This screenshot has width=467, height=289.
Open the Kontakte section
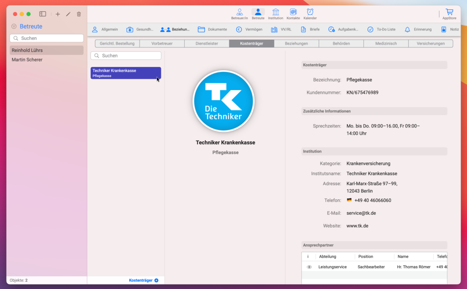tap(293, 14)
